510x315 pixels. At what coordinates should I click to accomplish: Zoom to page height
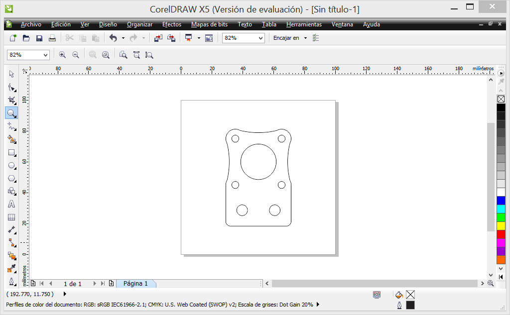[x=149, y=55]
